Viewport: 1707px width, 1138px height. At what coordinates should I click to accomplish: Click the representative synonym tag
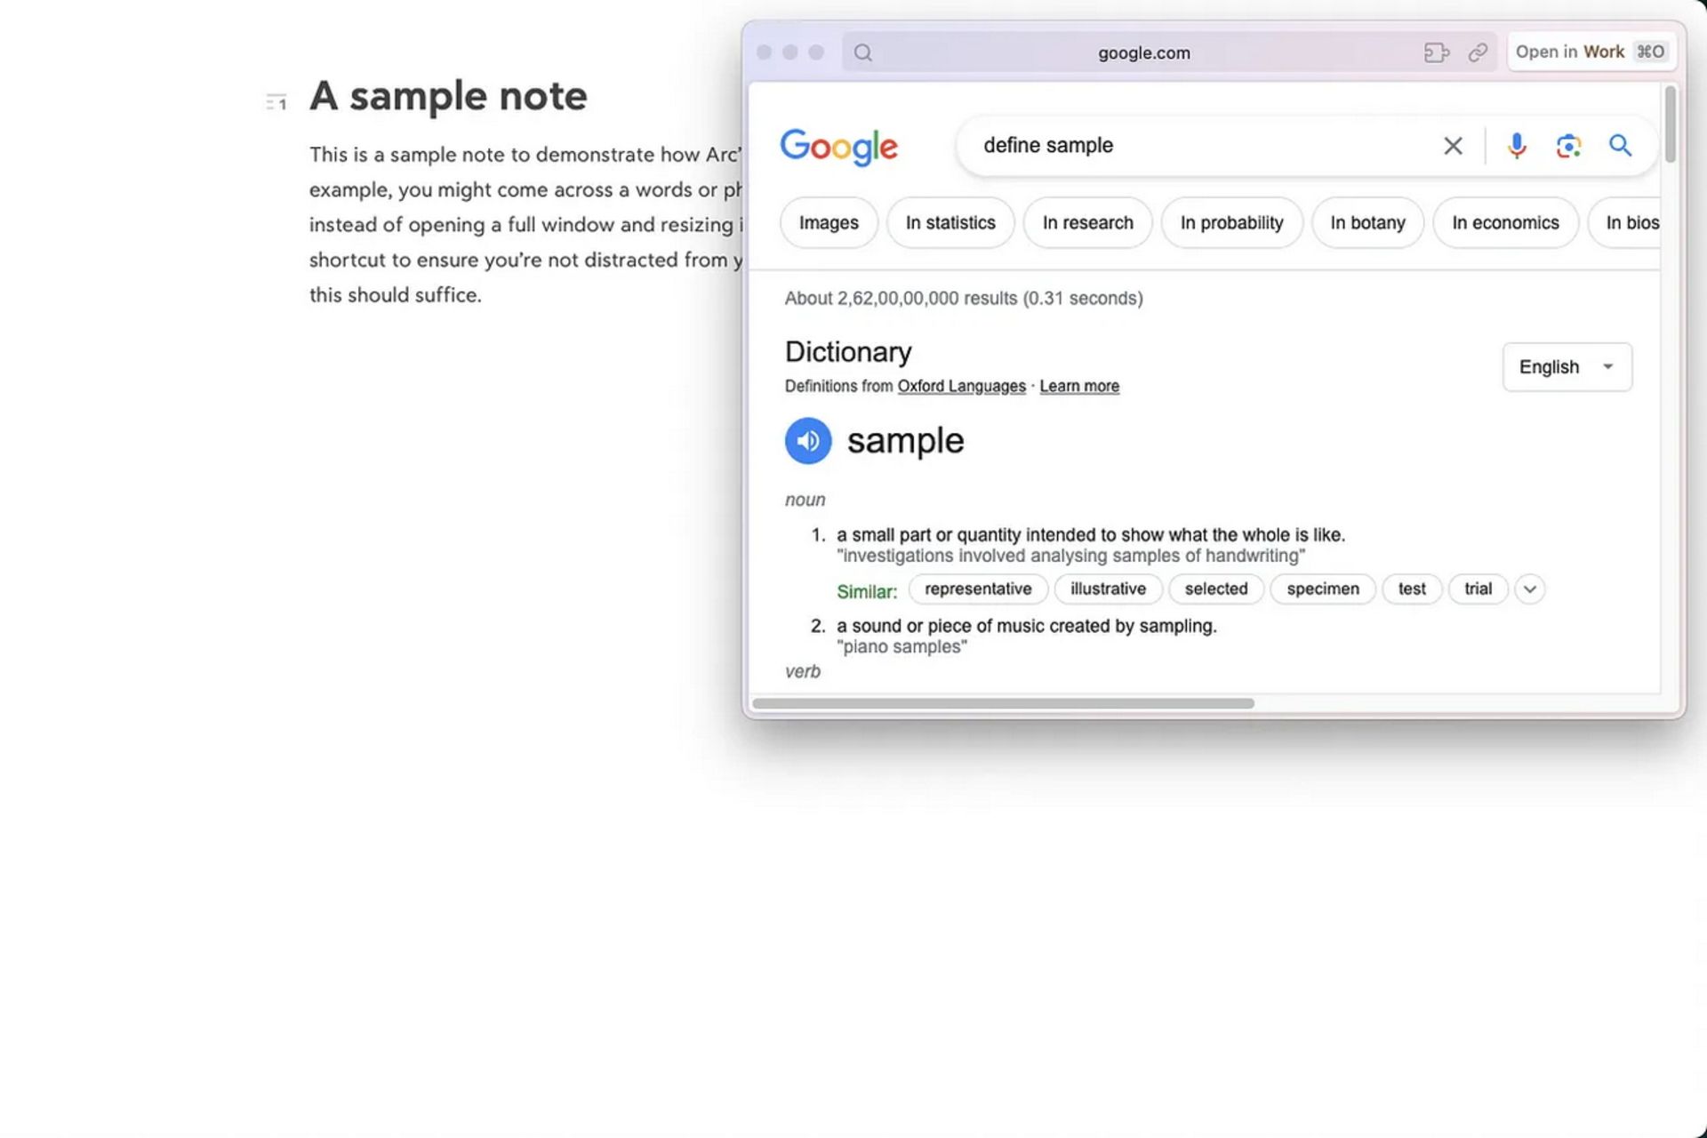978,588
